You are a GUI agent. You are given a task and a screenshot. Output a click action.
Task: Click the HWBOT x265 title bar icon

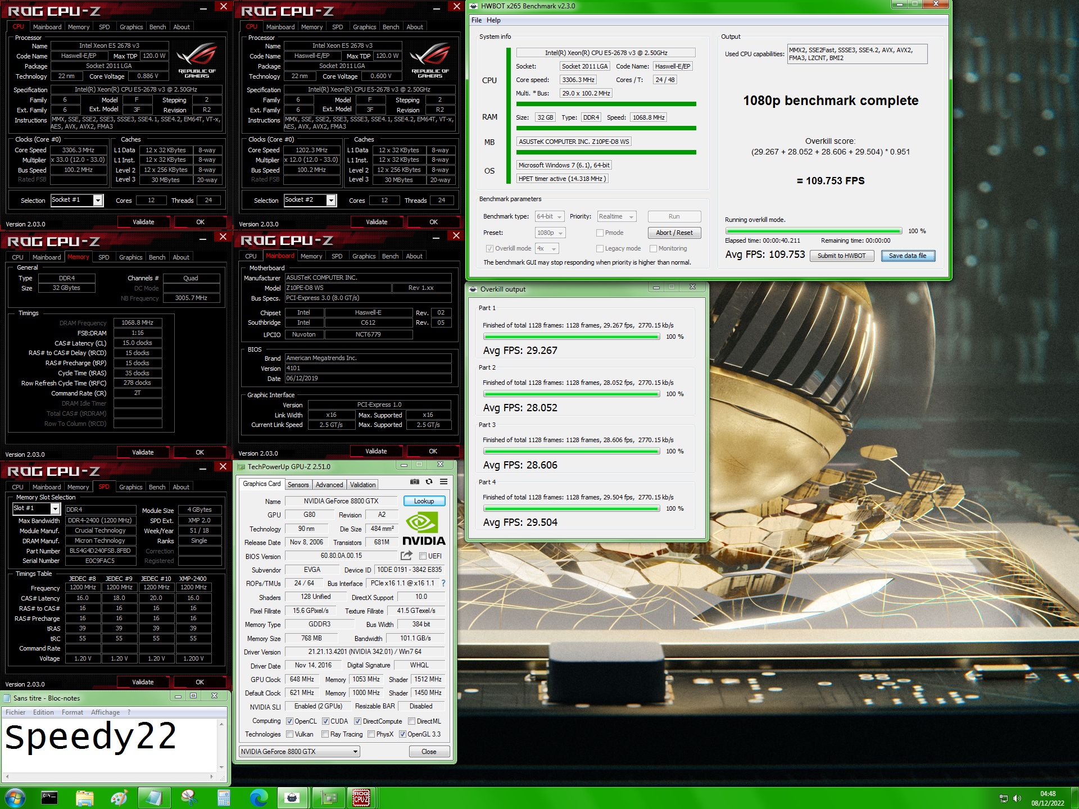point(474,6)
